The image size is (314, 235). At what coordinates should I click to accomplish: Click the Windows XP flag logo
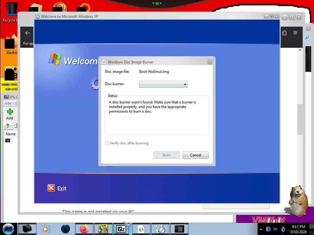coord(55,59)
